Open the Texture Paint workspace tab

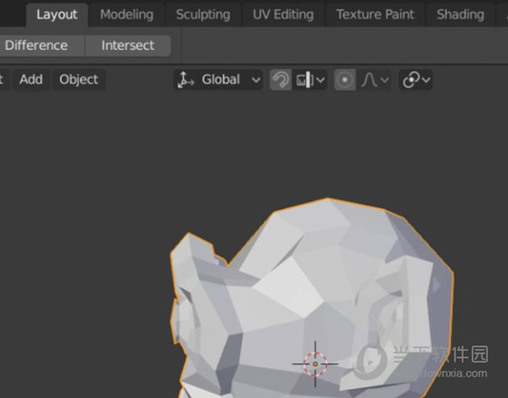pyautogui.click(x=375, y=15)
